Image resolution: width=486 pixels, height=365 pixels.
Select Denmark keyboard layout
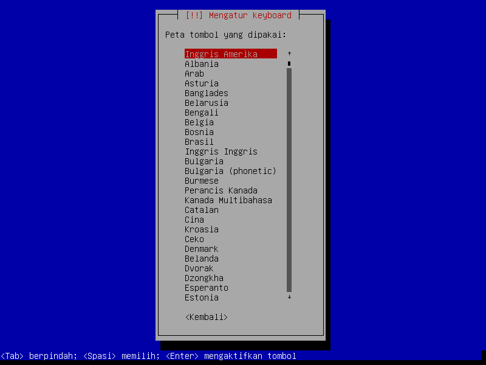[x=202, y=249]
